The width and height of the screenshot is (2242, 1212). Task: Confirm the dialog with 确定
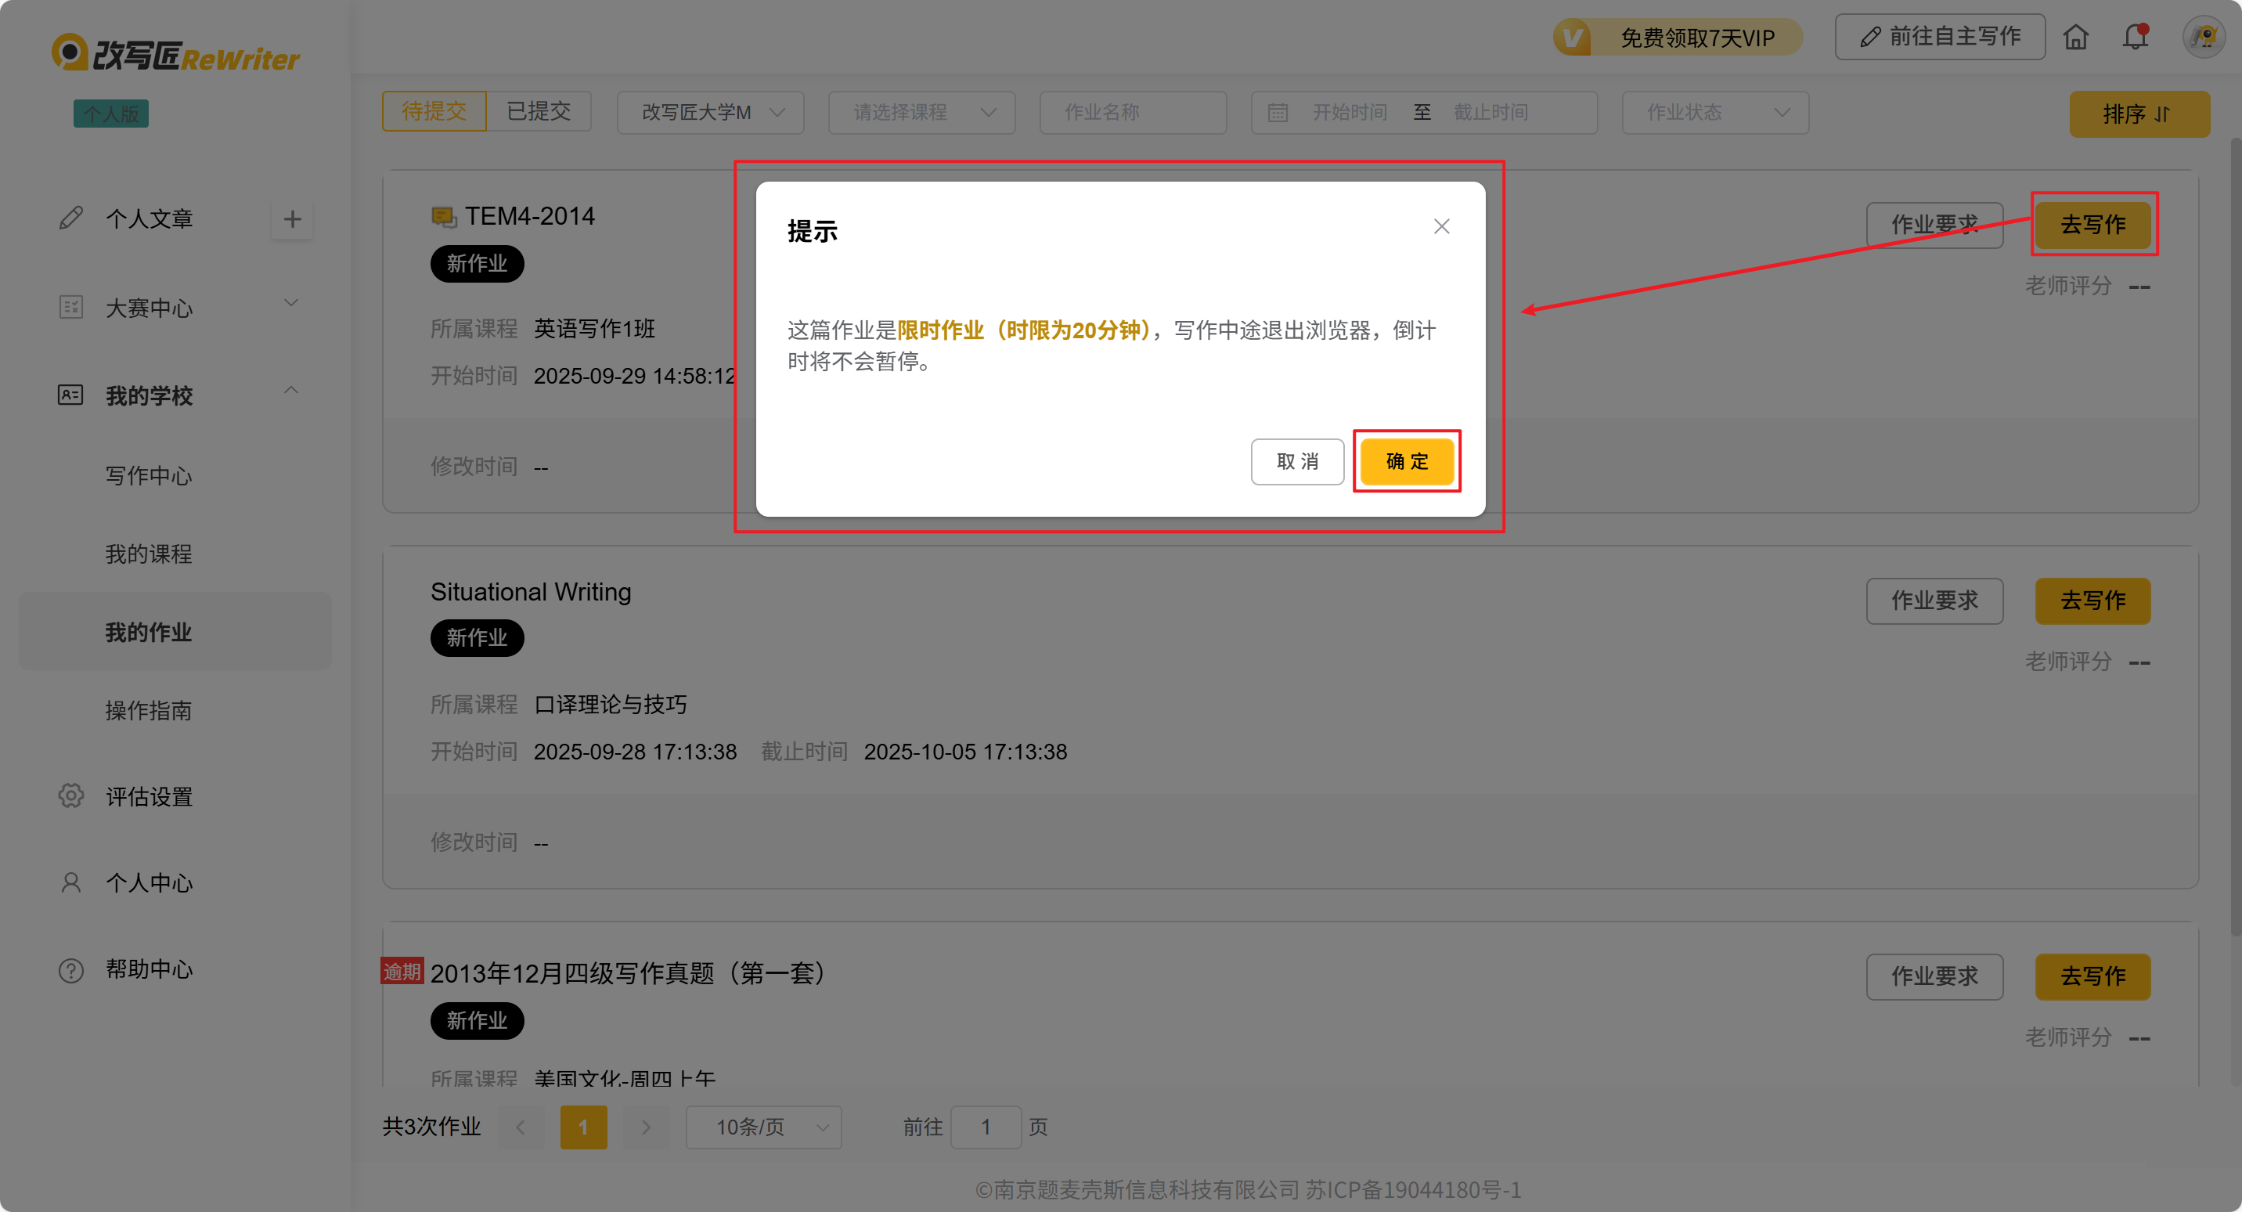click(x=1407, y=461)
